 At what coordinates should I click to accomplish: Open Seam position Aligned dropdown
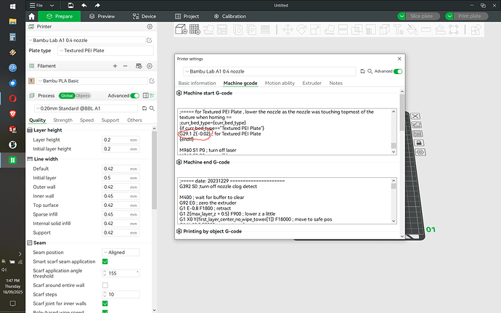click(x=121, y=252)
